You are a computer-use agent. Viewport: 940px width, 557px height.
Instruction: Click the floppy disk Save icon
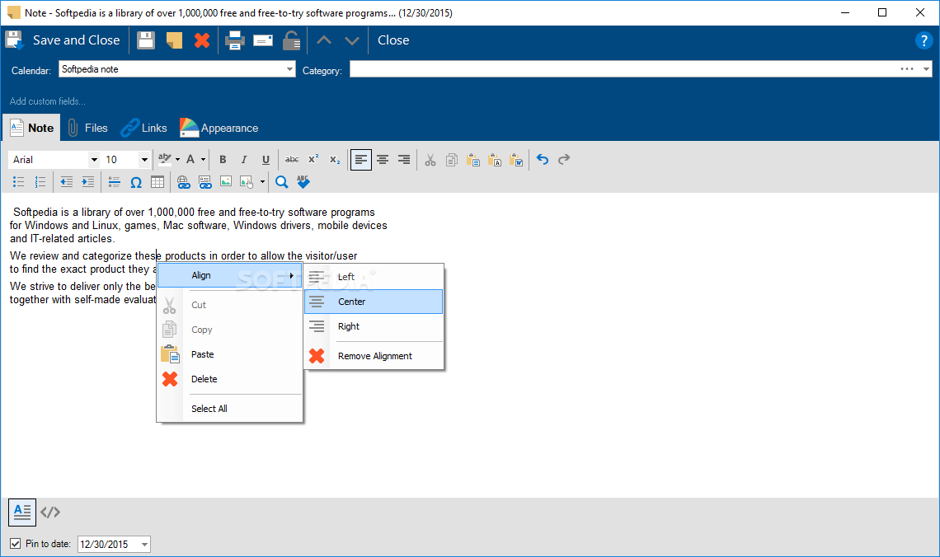point(146,40)
